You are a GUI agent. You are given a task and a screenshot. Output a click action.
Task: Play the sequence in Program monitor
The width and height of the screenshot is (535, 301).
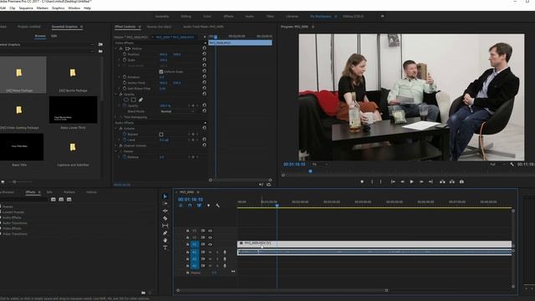click(412, 182)
